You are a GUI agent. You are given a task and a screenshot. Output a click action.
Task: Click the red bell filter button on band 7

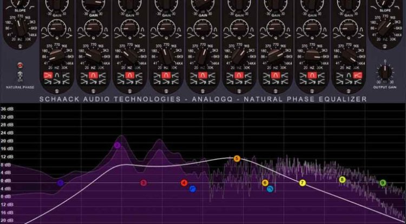click(x=276, y=76)
